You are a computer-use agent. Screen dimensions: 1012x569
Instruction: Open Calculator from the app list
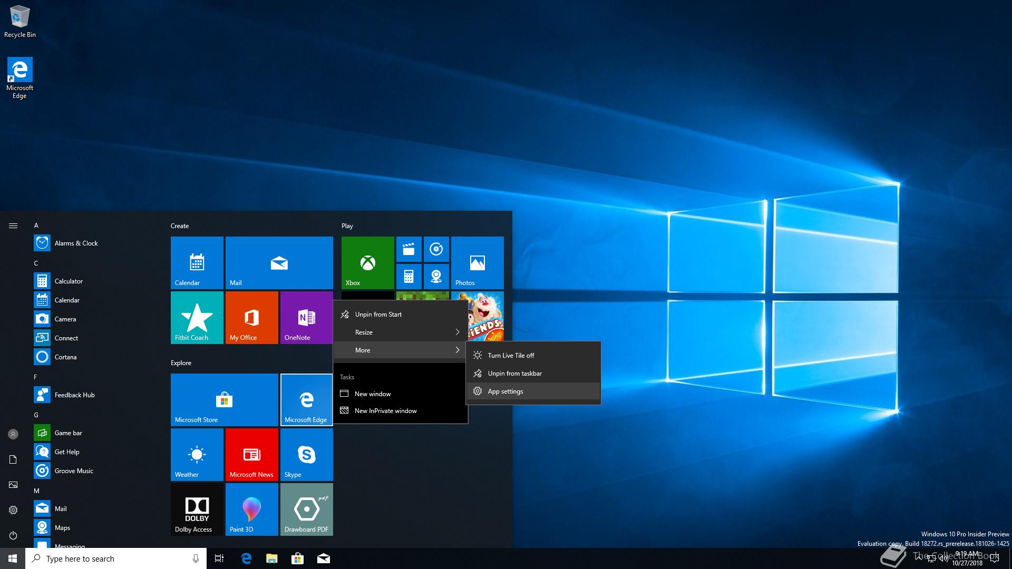pyautogui.click(x=95, y=281)
